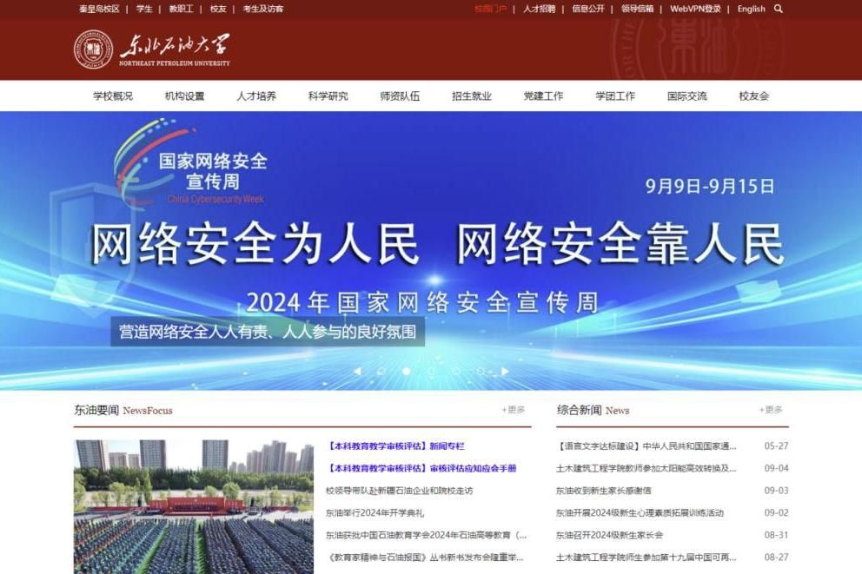
Task: Select the first carousel indicator dot
Action: (381, 371)
